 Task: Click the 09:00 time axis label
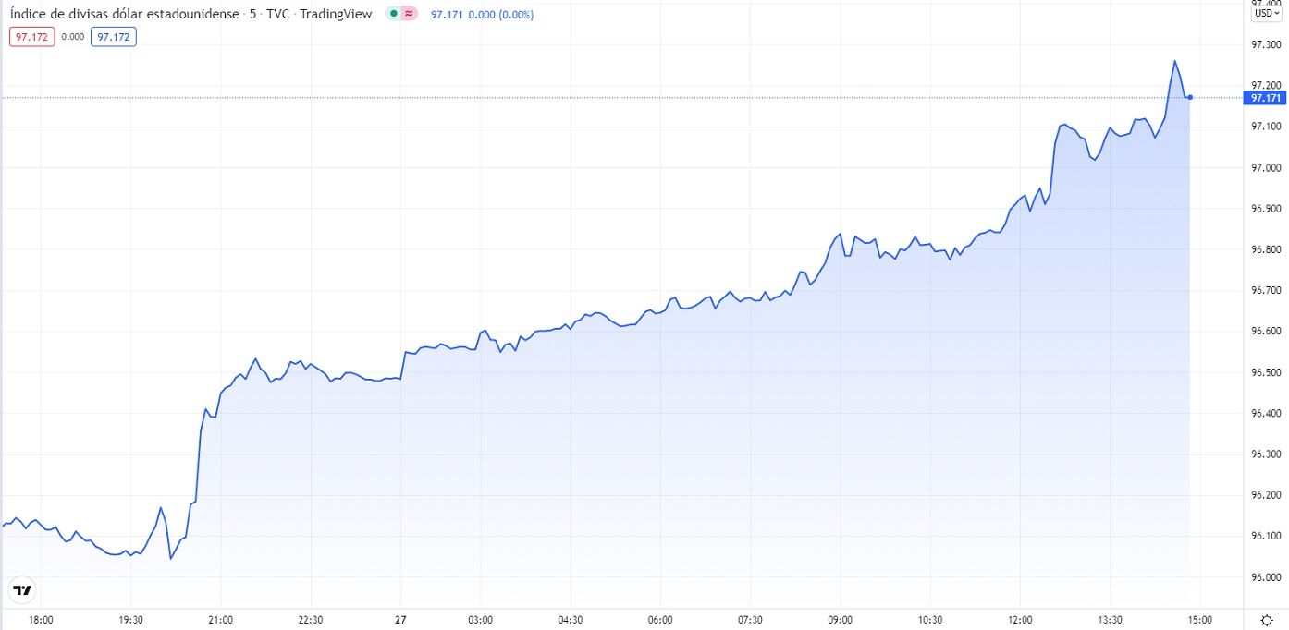[x=840, y=620]
